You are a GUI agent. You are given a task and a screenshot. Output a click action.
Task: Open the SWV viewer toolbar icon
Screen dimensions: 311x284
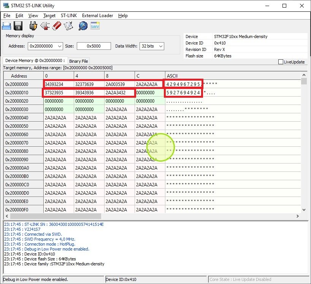coord(95,26)
